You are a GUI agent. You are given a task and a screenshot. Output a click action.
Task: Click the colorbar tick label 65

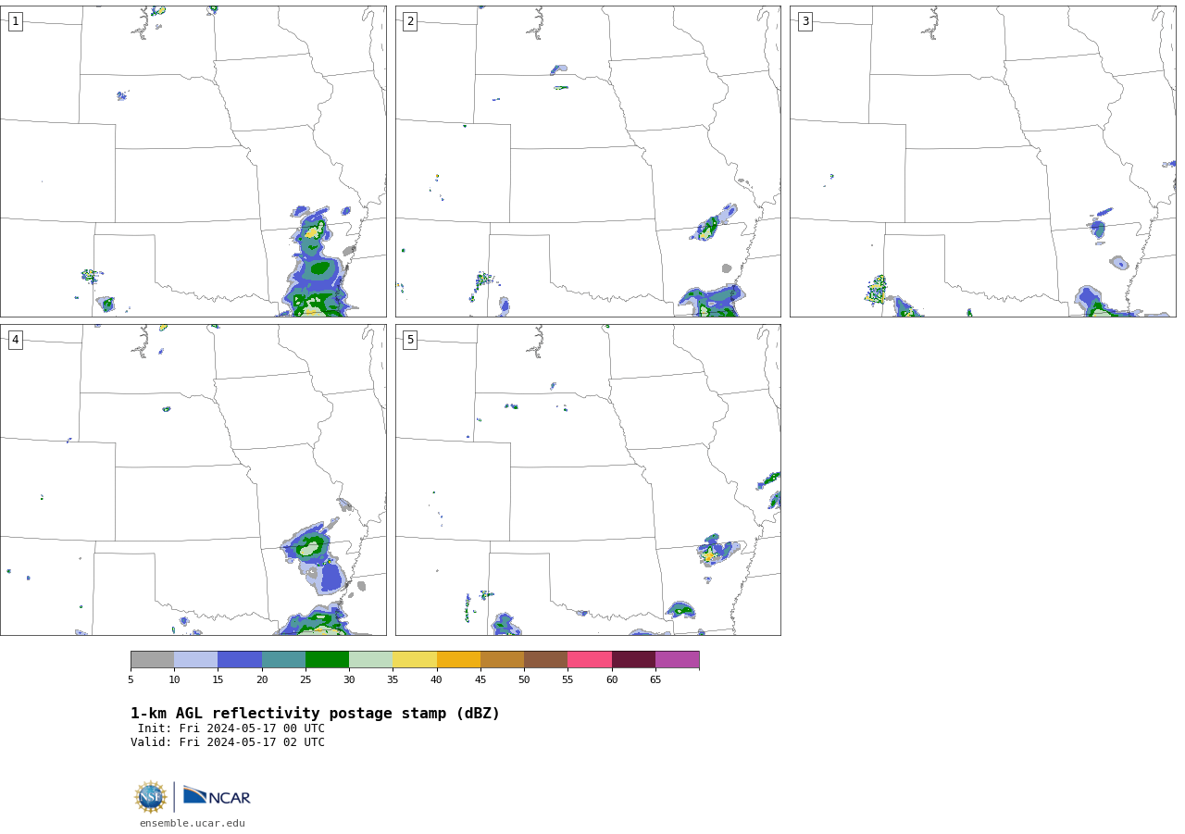pyautogui.click(x=655, y=680)
